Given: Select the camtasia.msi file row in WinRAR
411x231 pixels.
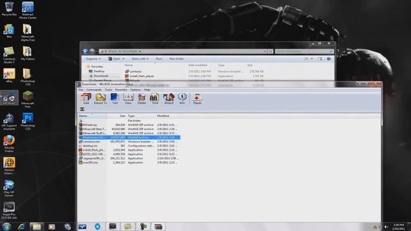Looking at the screenshot, I should pyautogui.click(x=129, y=142).
